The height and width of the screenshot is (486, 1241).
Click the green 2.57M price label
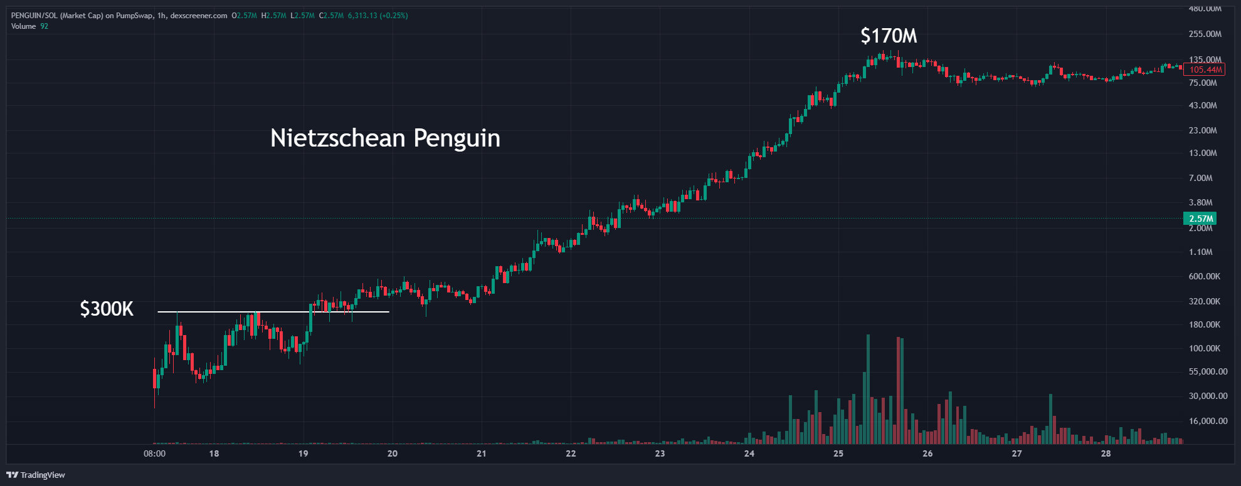pos(1200,219)
